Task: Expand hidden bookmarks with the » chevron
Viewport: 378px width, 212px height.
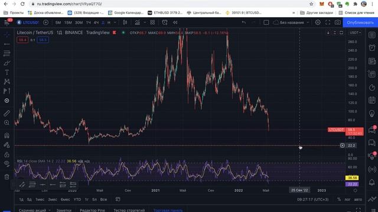Action: 294,13
